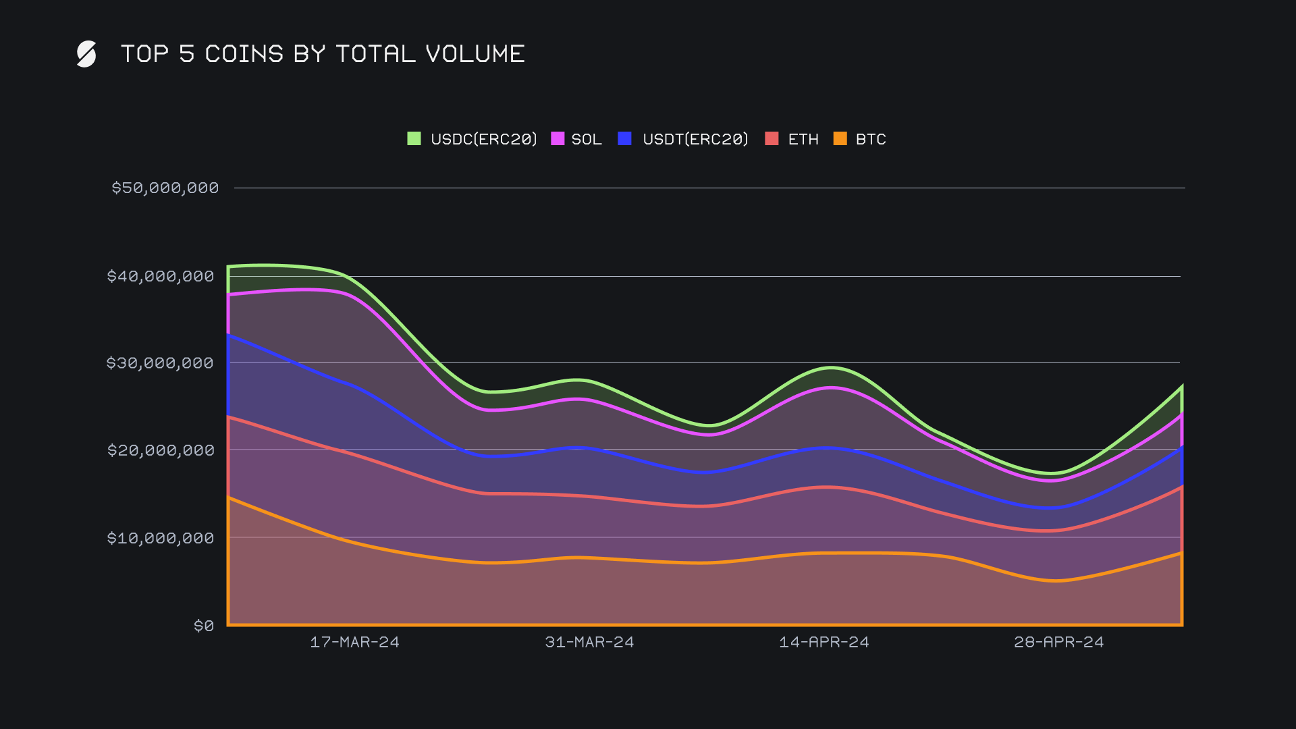Click the orange BTC legend swatch

pos(840,138)
